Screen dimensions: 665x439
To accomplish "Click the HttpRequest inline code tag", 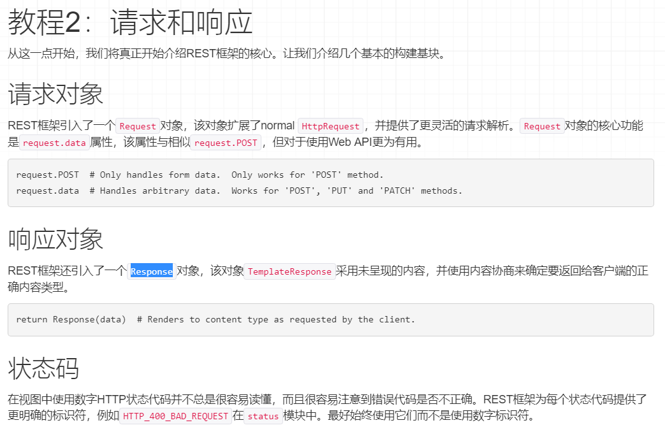I will (x=330, y=126).
